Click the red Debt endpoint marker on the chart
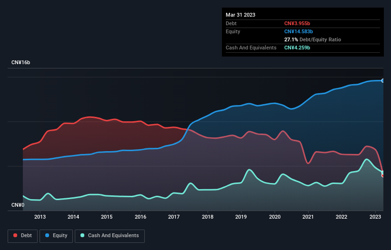391x250 pixels. (x=382, y=175)
